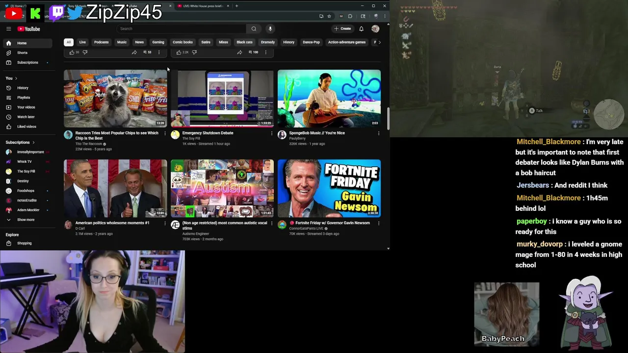This screenshot has height=353, width=628.
Task: Open the Emergency Shutdown Debate thumbnail
Action: pyautogui.click(x=222, y=98)
